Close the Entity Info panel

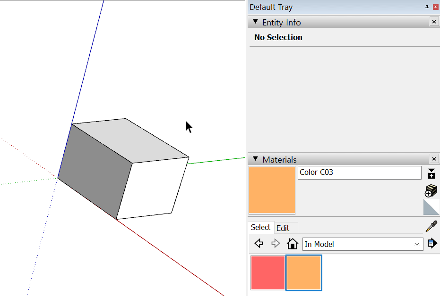pos(434,22)
